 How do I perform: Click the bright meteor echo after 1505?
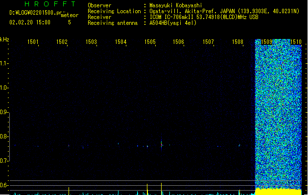(x=162, y=145)
